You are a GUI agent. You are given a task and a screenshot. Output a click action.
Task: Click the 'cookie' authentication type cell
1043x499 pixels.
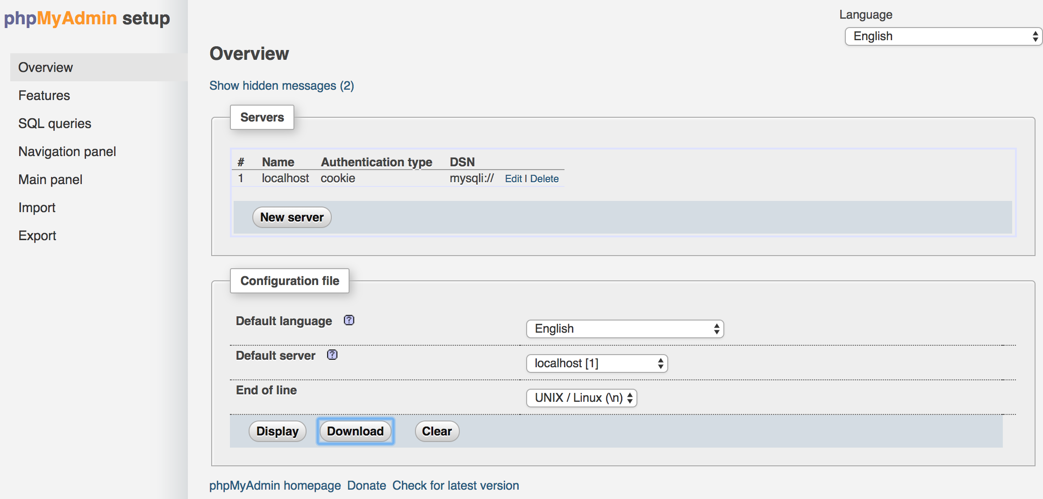(338, 178)
